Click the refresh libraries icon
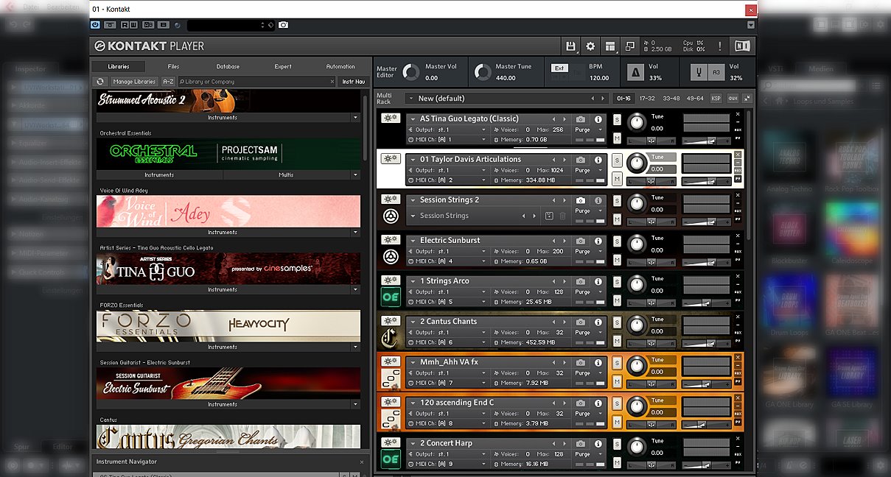Viewport: 891px width, 477px height. [x=100, y=82]
